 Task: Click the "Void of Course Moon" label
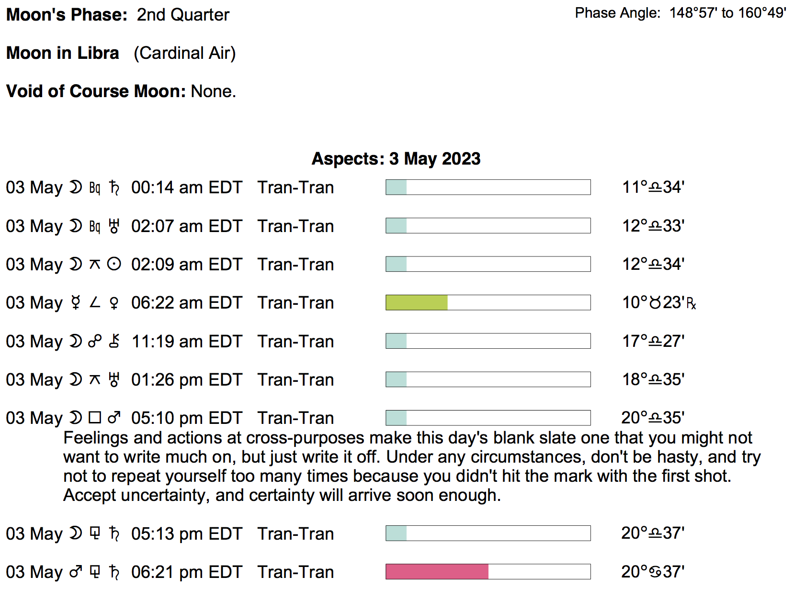(x=96, y=91)
